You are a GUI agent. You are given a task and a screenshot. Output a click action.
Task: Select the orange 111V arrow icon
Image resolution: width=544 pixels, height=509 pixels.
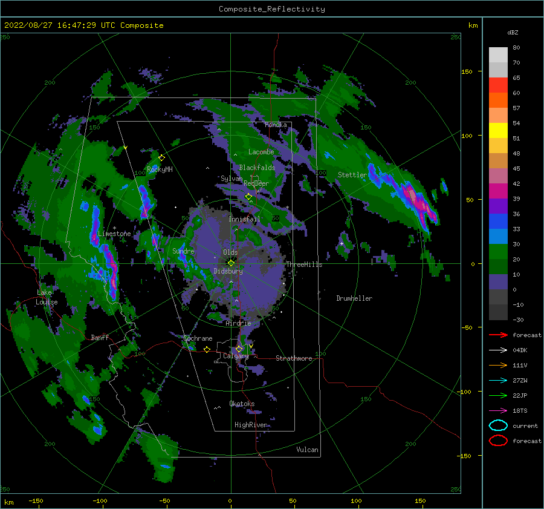coord(498,365)
